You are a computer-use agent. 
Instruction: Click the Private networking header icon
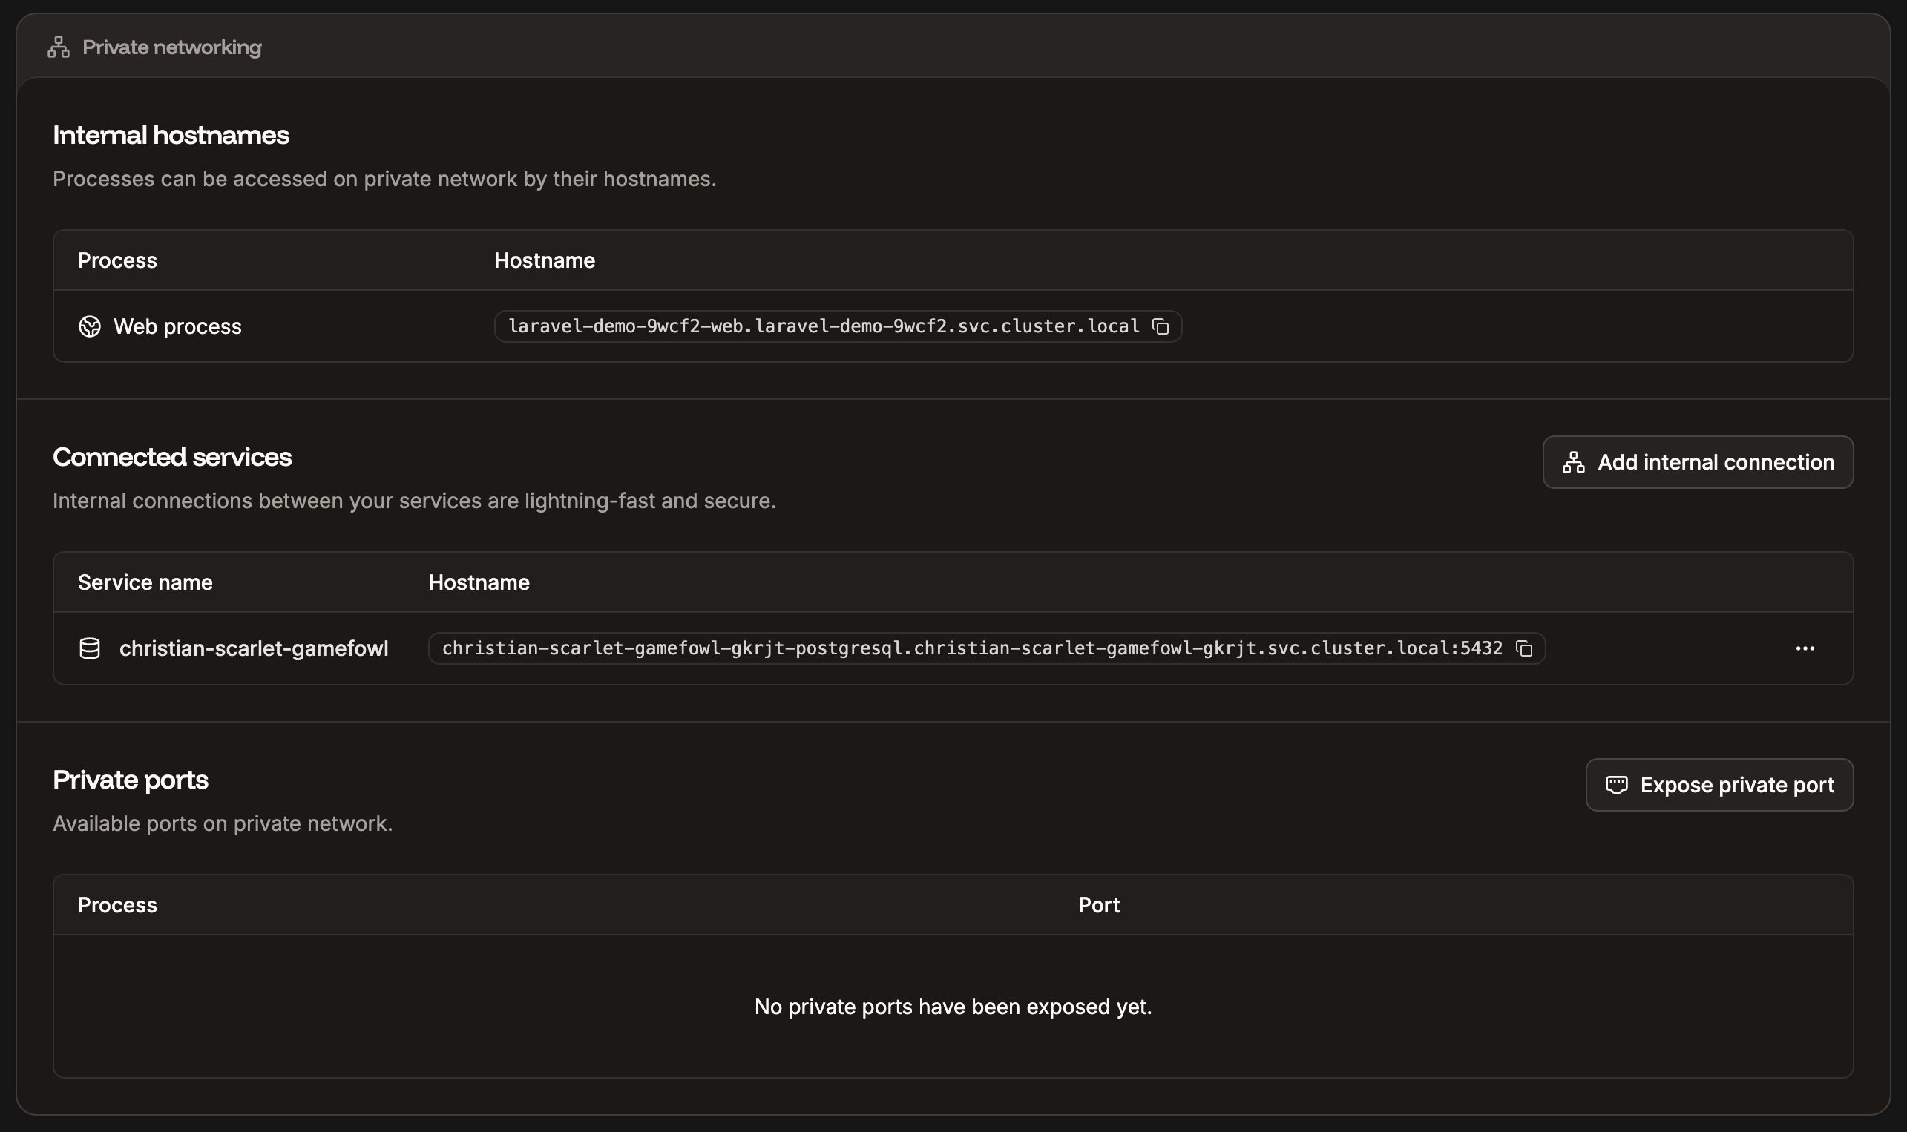(x=58, y=47)
